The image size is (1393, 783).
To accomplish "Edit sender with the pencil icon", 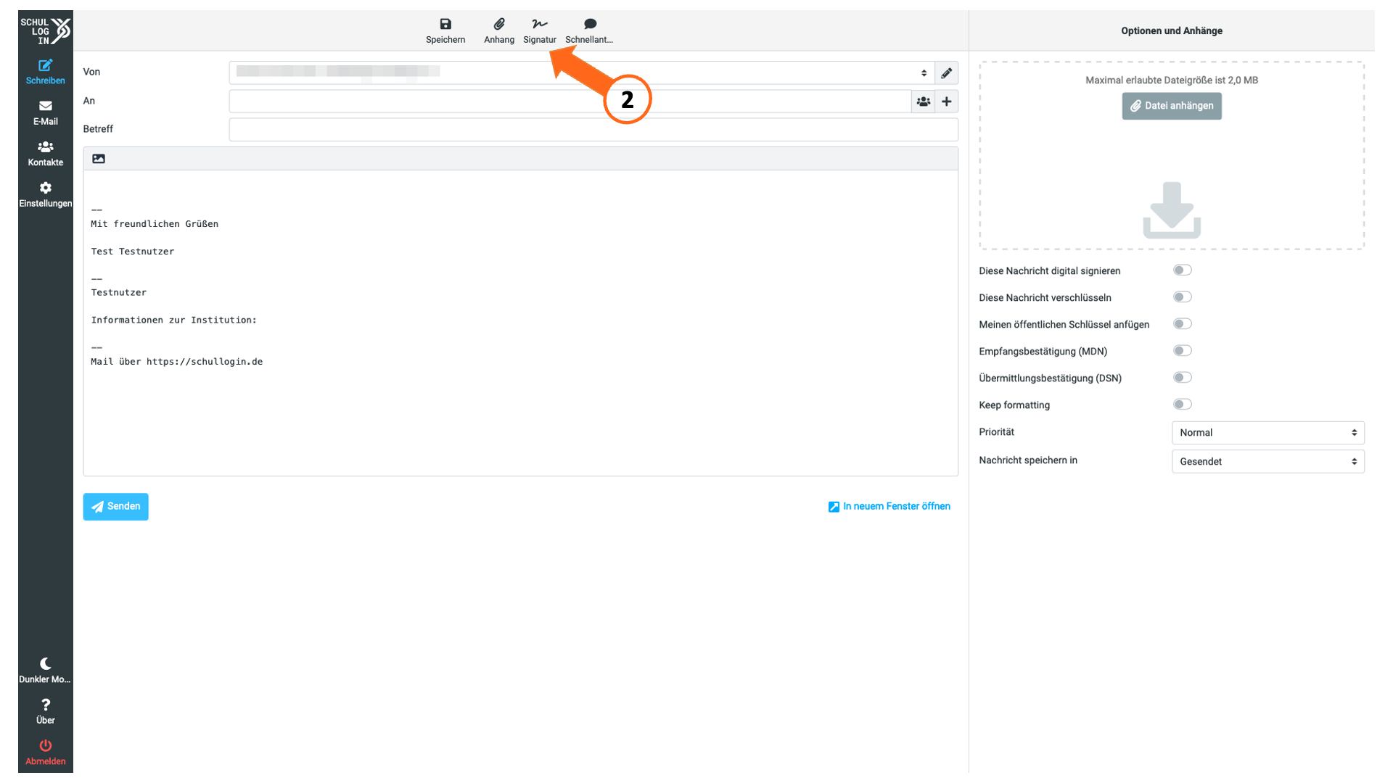I will click(x=946, y=72).
